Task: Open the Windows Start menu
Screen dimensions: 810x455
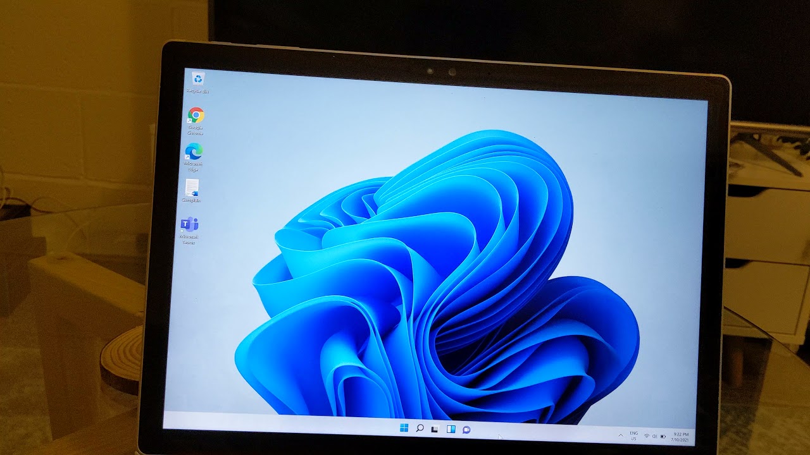Action: point(404,428)
